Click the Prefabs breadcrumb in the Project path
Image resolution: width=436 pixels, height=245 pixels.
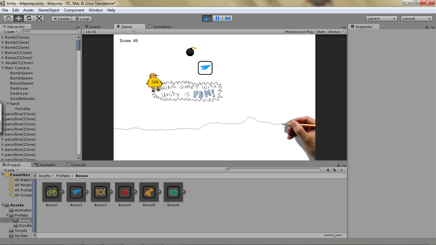coord(63,176)
